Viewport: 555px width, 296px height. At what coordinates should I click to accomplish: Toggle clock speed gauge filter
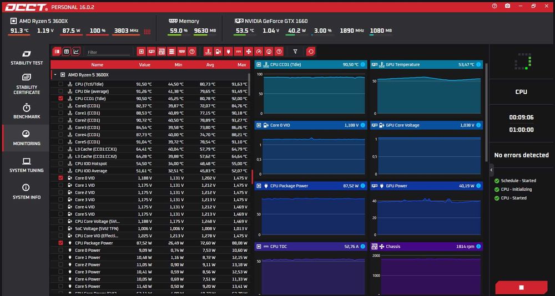(259, 52)
